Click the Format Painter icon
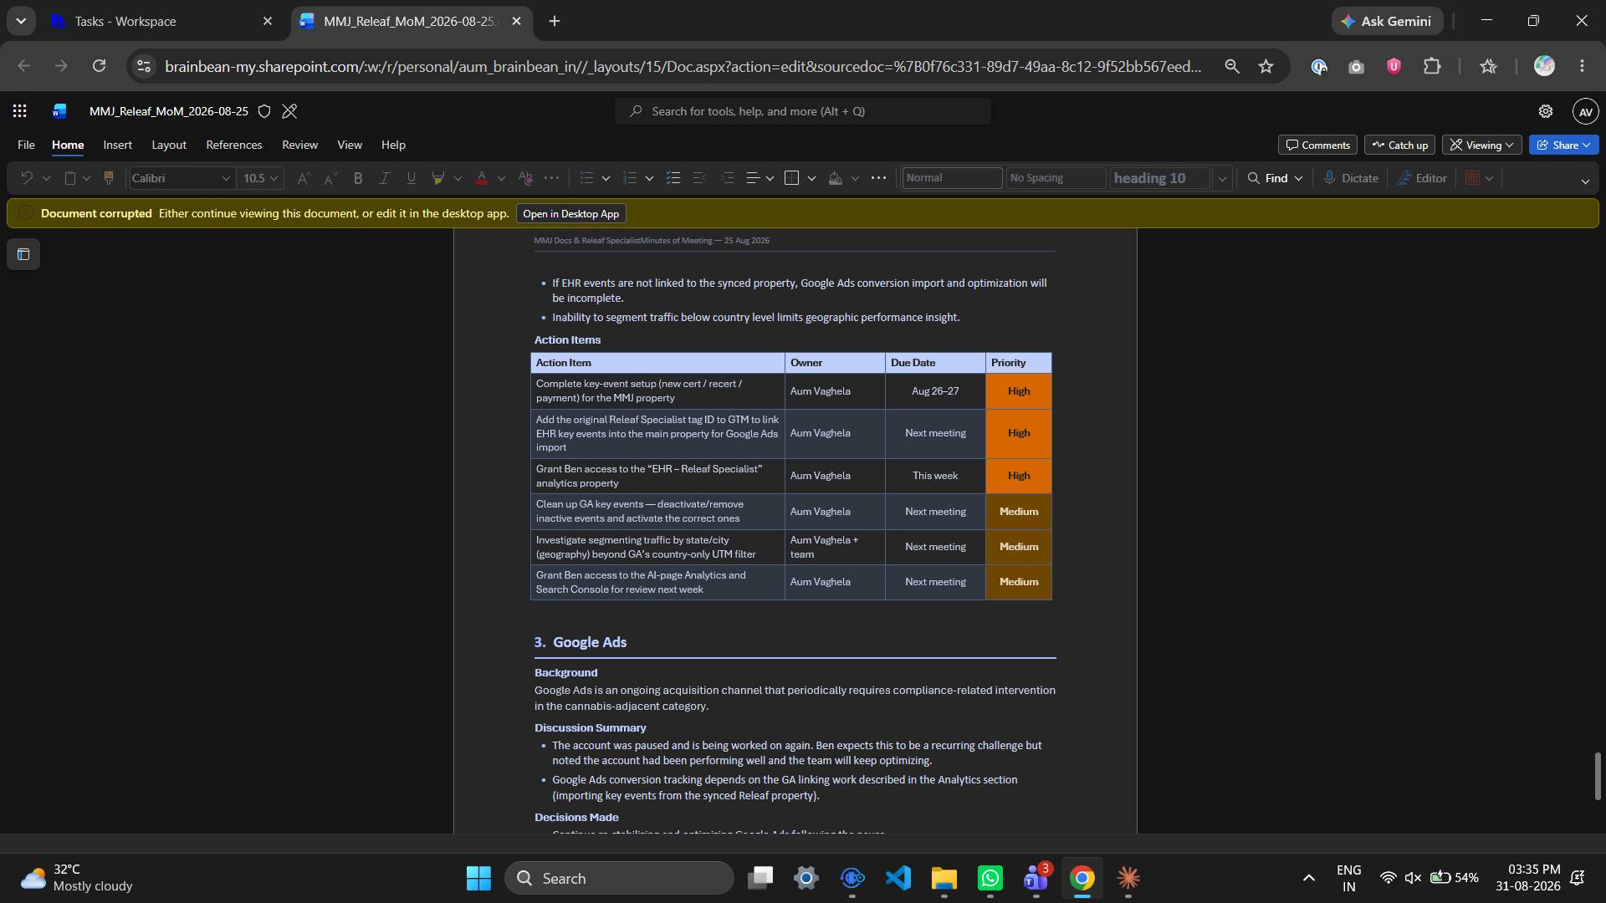Screen dimensions: 1606x903 (x=108, y=178)
